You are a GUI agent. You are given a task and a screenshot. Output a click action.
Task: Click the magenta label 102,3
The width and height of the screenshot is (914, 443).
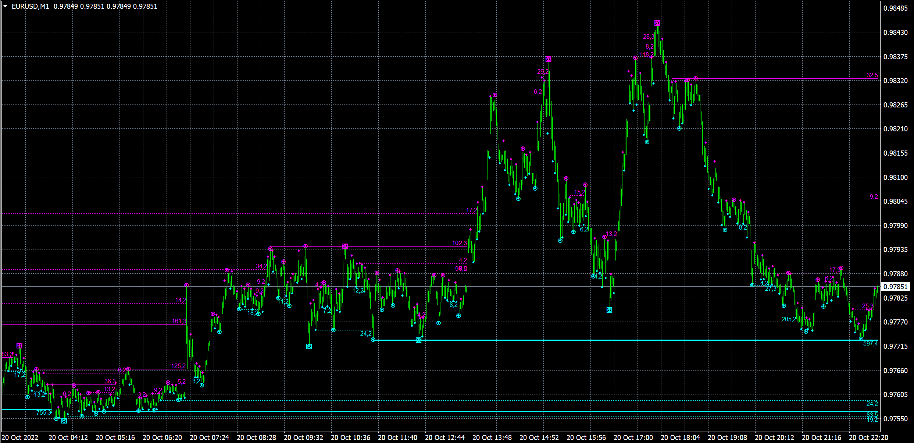(x=460, y=243)
